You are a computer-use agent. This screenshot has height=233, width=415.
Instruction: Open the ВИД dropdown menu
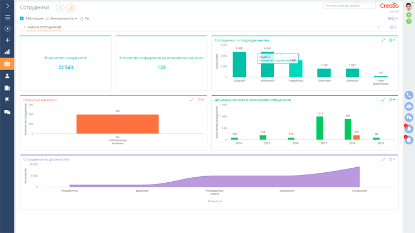click(x=393, y=18)
